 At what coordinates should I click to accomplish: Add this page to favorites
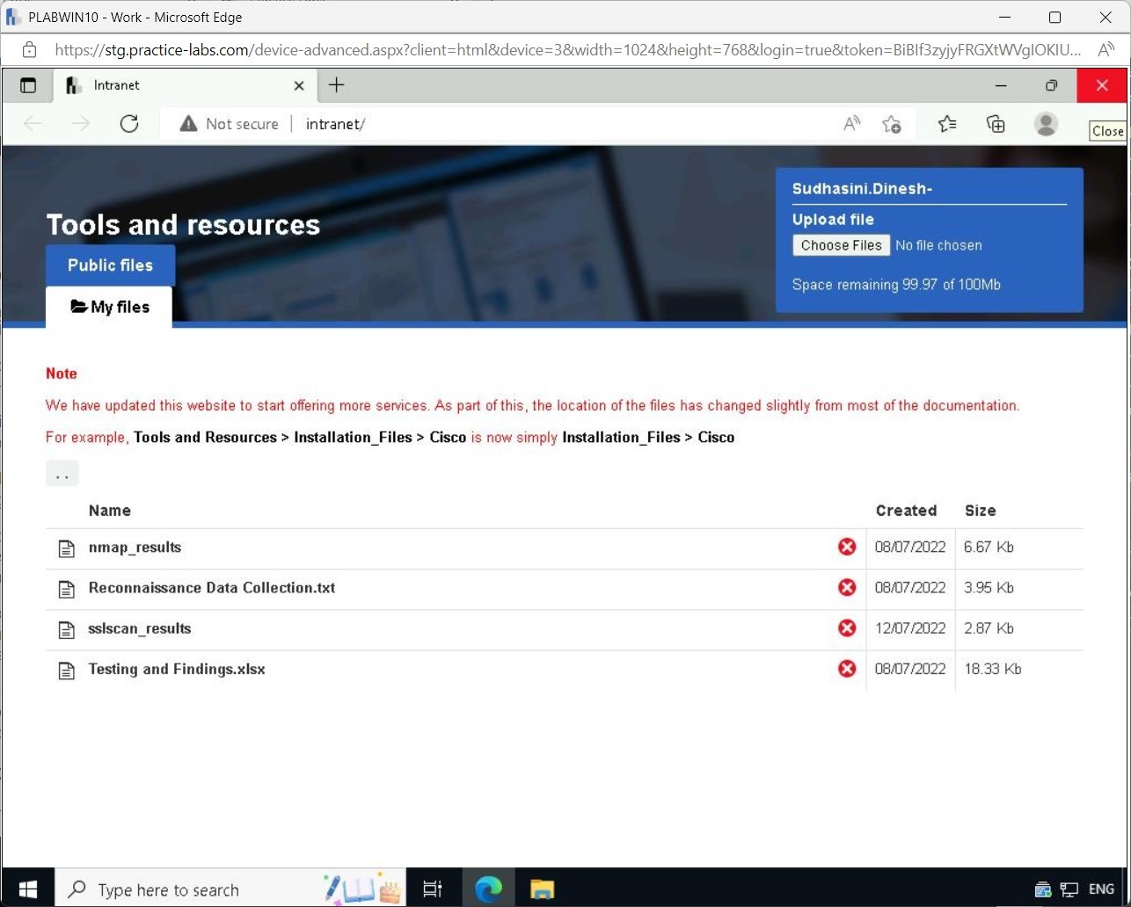891,124
